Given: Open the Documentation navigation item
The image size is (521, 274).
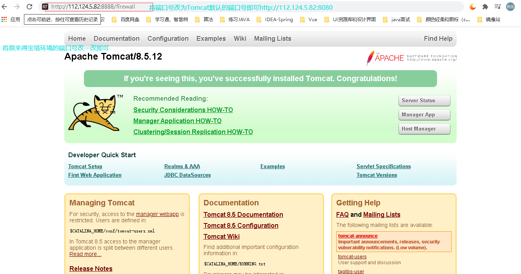Looking at the screenshot, I should 117,38.
